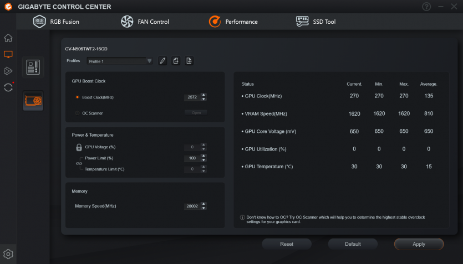Increase the Boost Clock value with up arrow
Viewport: 463px width, 264px height.
tap(203, 95)
